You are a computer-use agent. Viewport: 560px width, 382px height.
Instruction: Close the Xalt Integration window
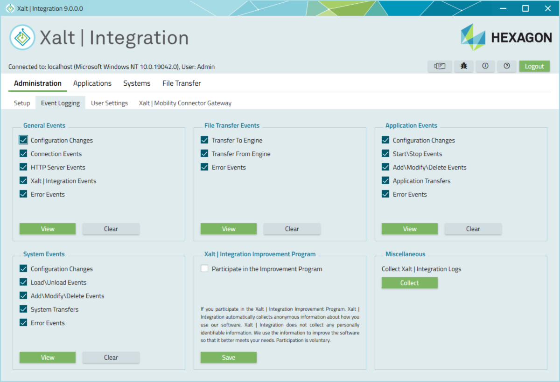548,8
